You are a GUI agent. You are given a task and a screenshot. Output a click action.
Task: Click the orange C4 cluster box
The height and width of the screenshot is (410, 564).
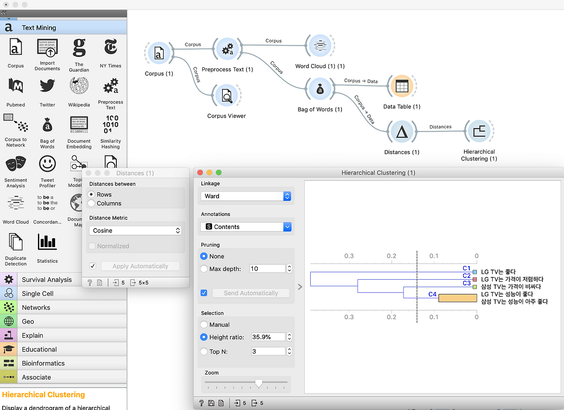(x=457, y=298)
